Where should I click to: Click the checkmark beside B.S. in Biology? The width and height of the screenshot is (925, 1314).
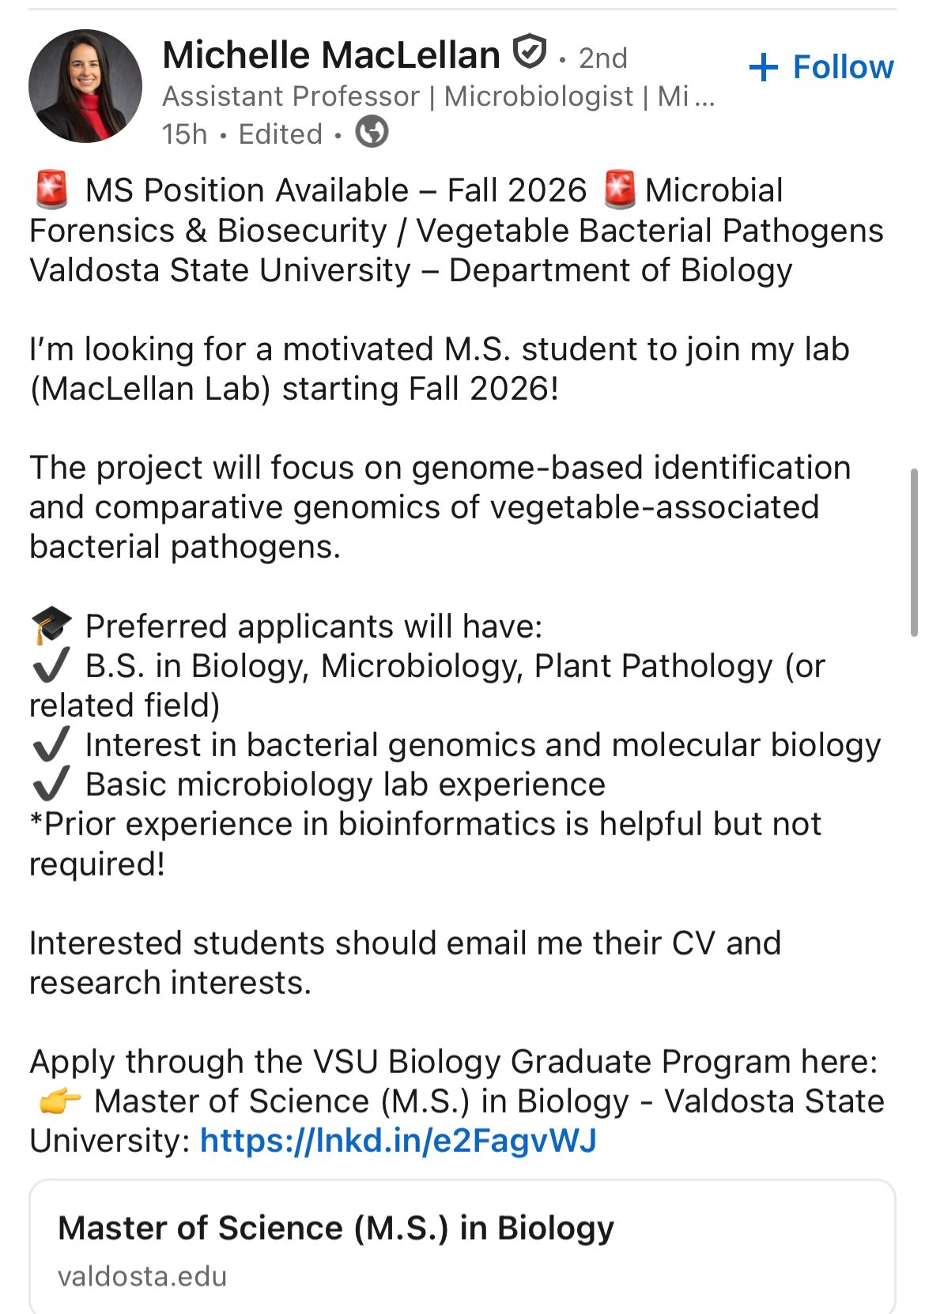(x=51, y=665)
